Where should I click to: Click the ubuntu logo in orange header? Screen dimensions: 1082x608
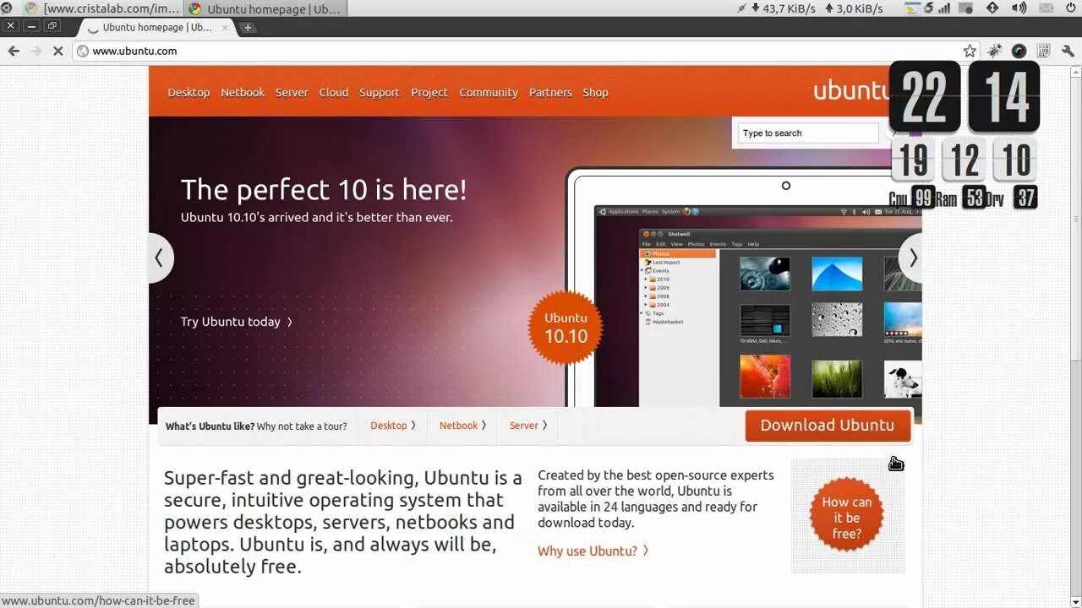(x=851, y=90)
